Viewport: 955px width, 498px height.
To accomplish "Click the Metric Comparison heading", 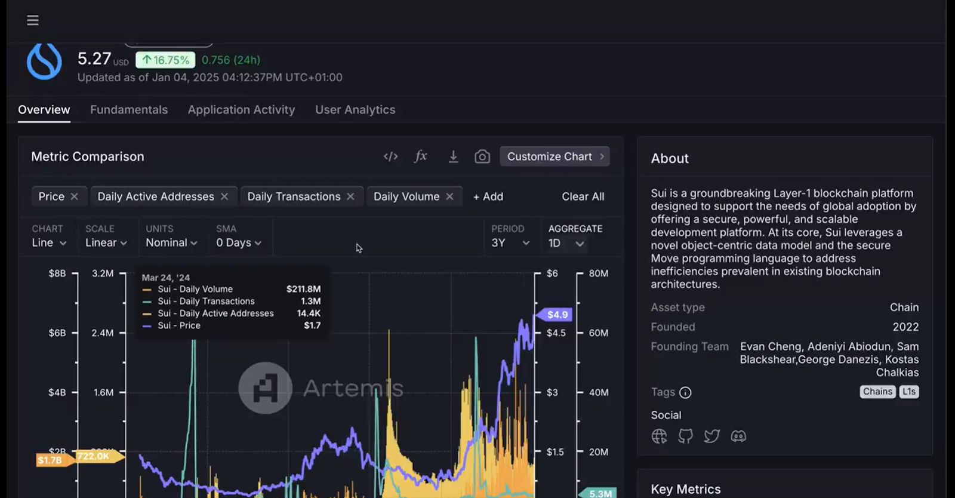I will tap(88, 156).
